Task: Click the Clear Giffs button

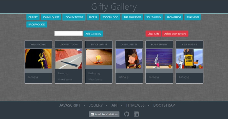Action: (x=153, y=34)
